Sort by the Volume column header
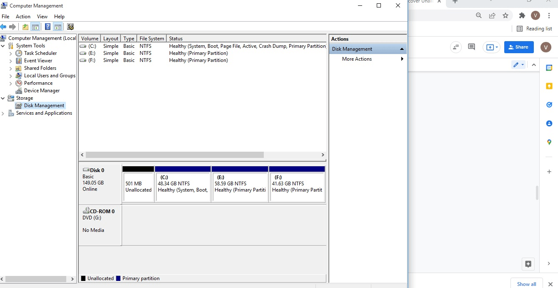The image size is (558, 288). point(90,39)
